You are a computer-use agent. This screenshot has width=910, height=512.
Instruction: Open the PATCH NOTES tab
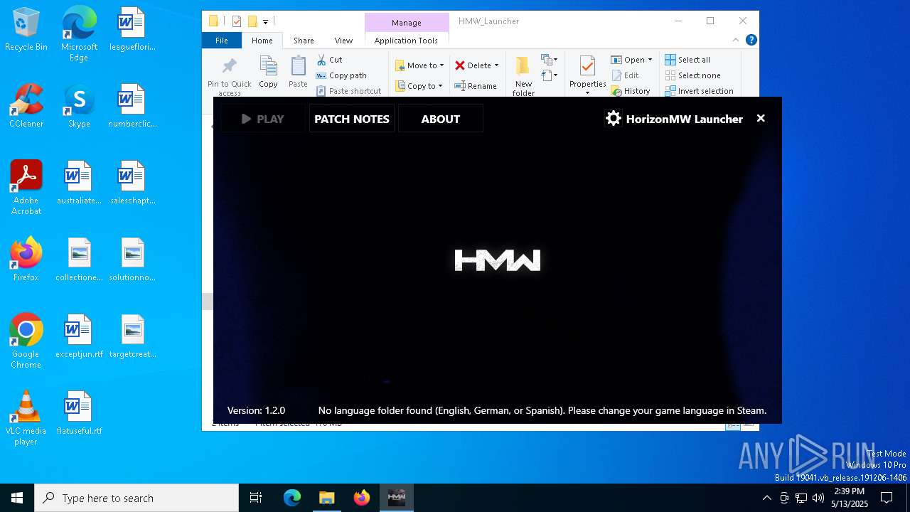[x=352, y=119]
